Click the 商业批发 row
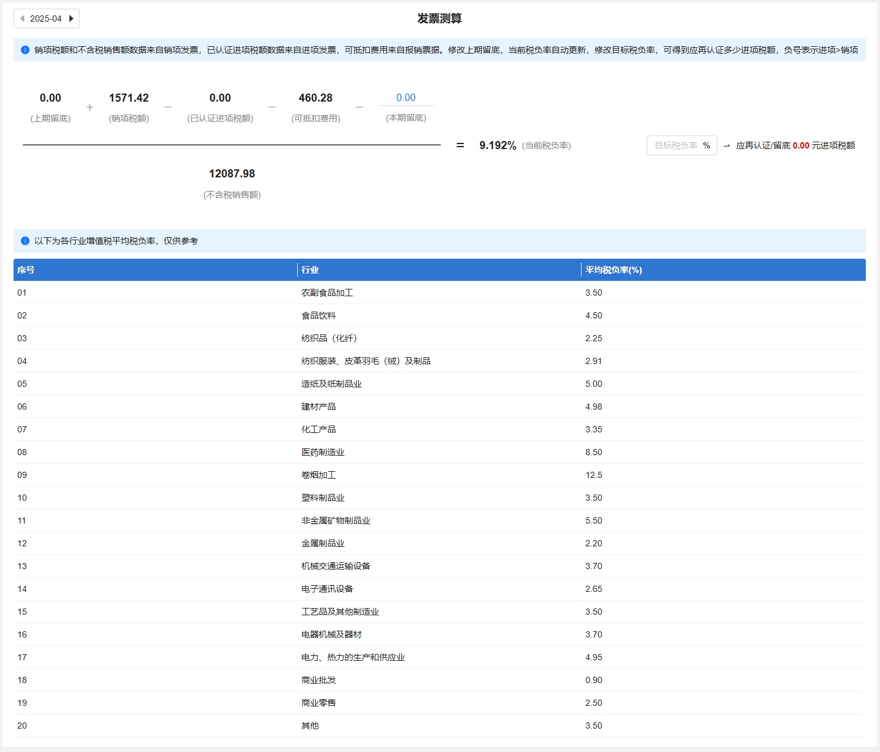 [x=319, y=680]
